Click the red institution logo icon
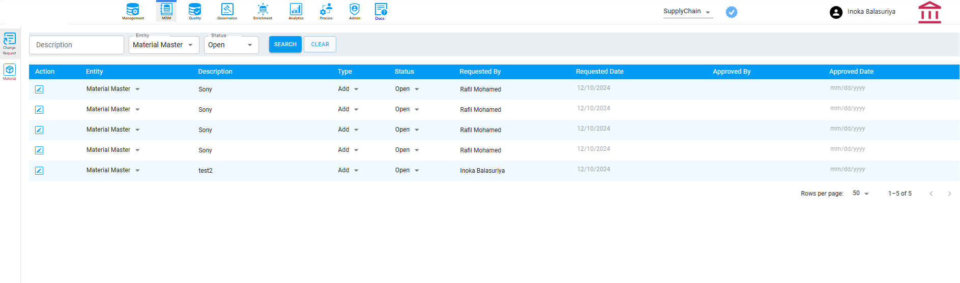Screen dimensions: 960x283 click(x=929, y=12)
